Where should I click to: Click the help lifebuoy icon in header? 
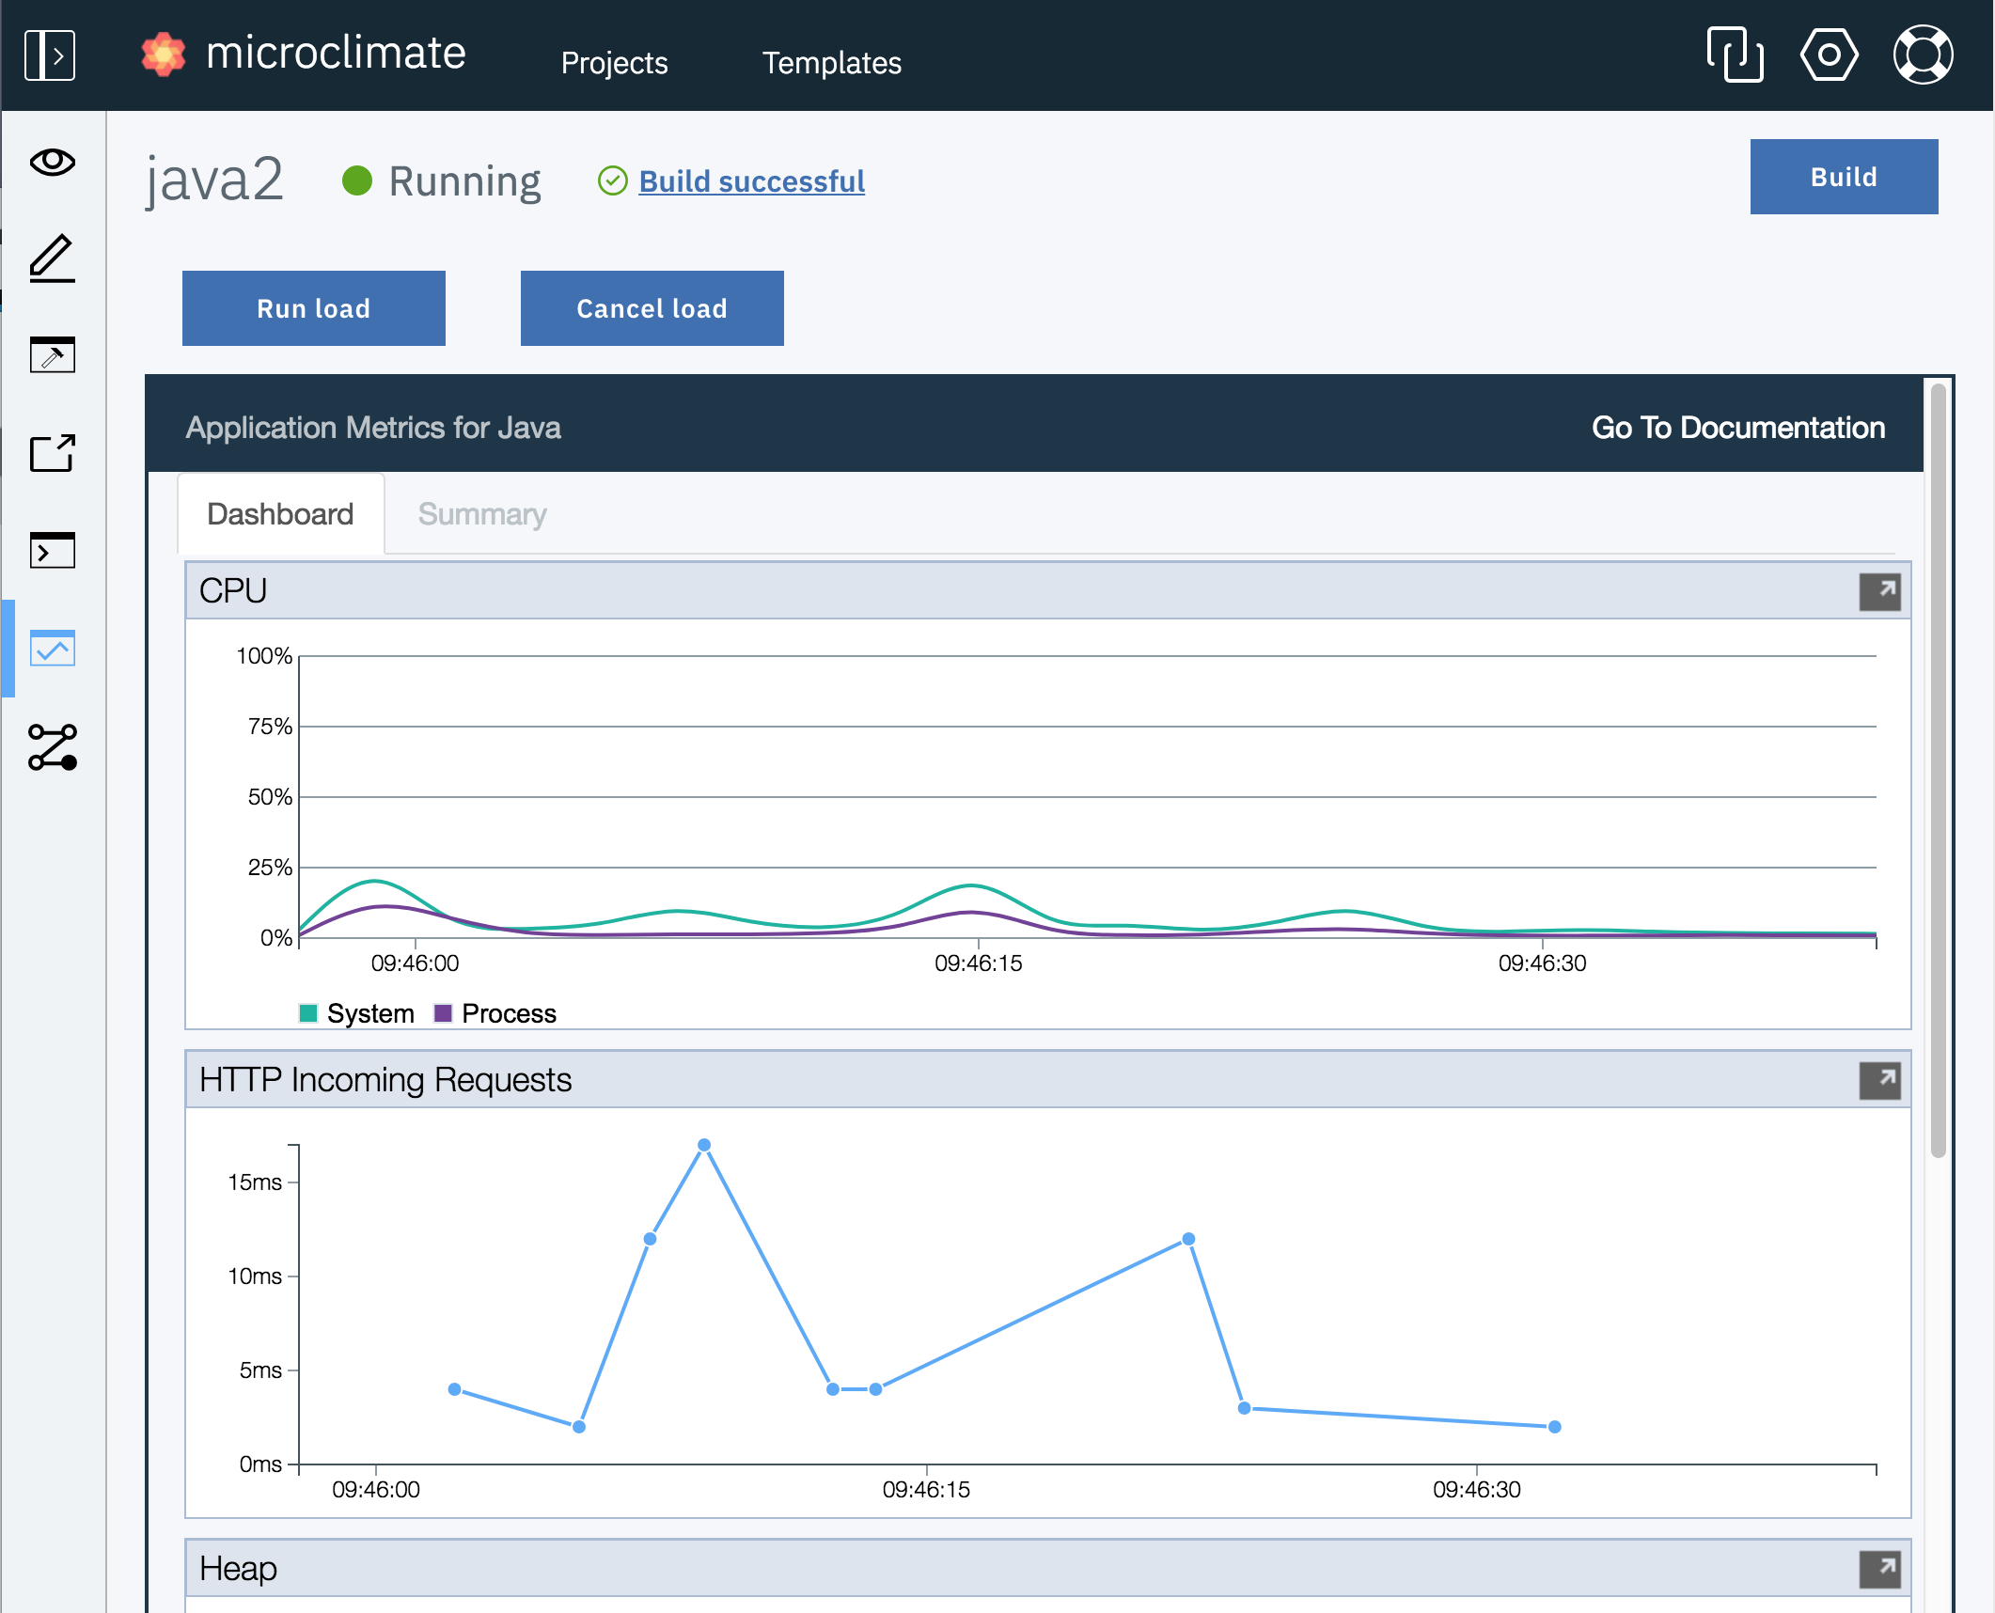(1923, 55)
